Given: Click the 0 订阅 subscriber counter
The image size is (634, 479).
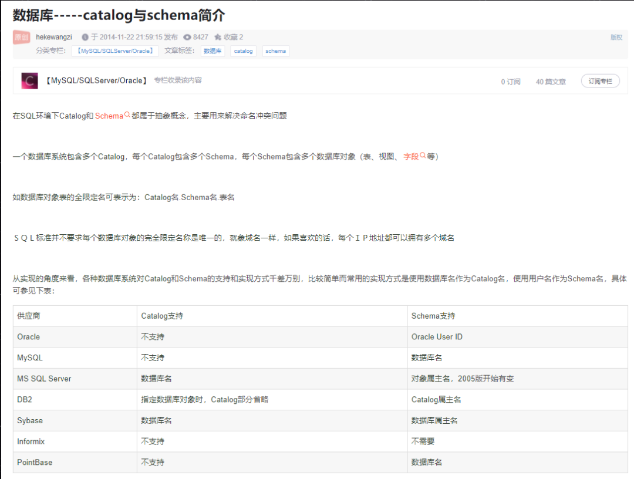Looking at the screenshot, I should pyautogui.click(x=510, y=80).
